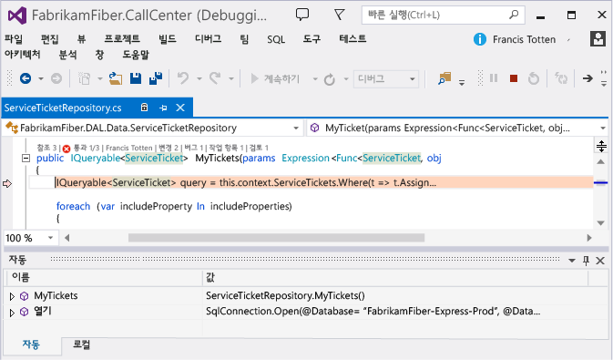Open the 프로젝트 menu
The height and width of the screenshot is (360, 613).
tap(122, 39)
